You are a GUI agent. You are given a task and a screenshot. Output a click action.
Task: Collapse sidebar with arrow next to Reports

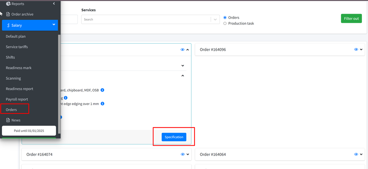tap(54, 4)
